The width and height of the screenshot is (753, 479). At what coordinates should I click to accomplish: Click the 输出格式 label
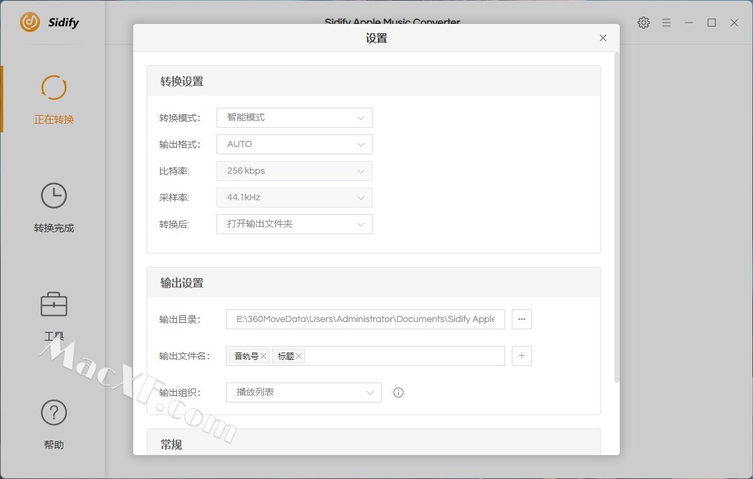click(180, 145)
